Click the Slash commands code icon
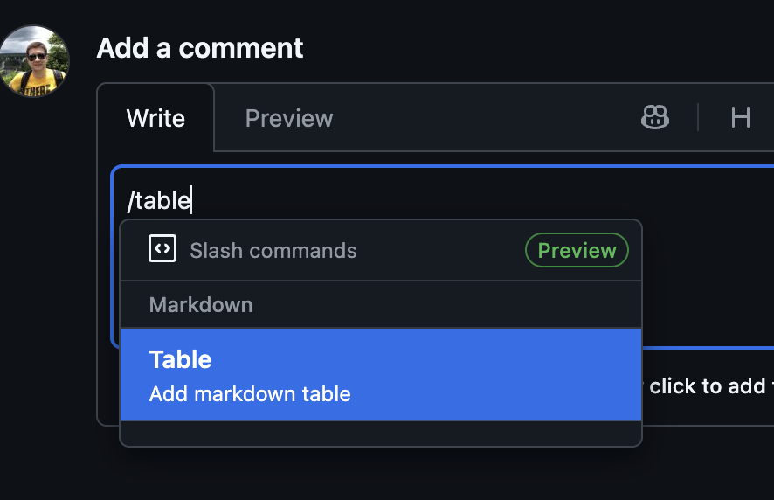 [x=162, y=249]
